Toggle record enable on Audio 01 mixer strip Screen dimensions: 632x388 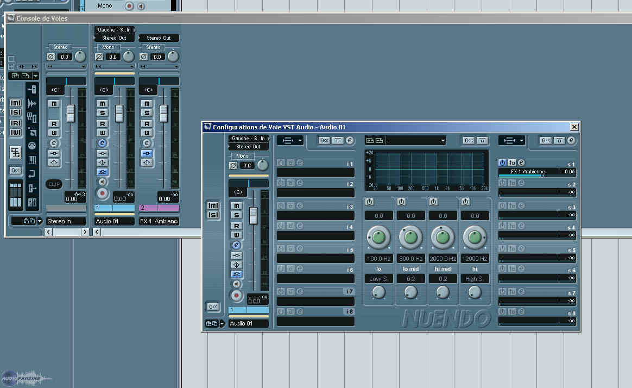click(103, 193)
